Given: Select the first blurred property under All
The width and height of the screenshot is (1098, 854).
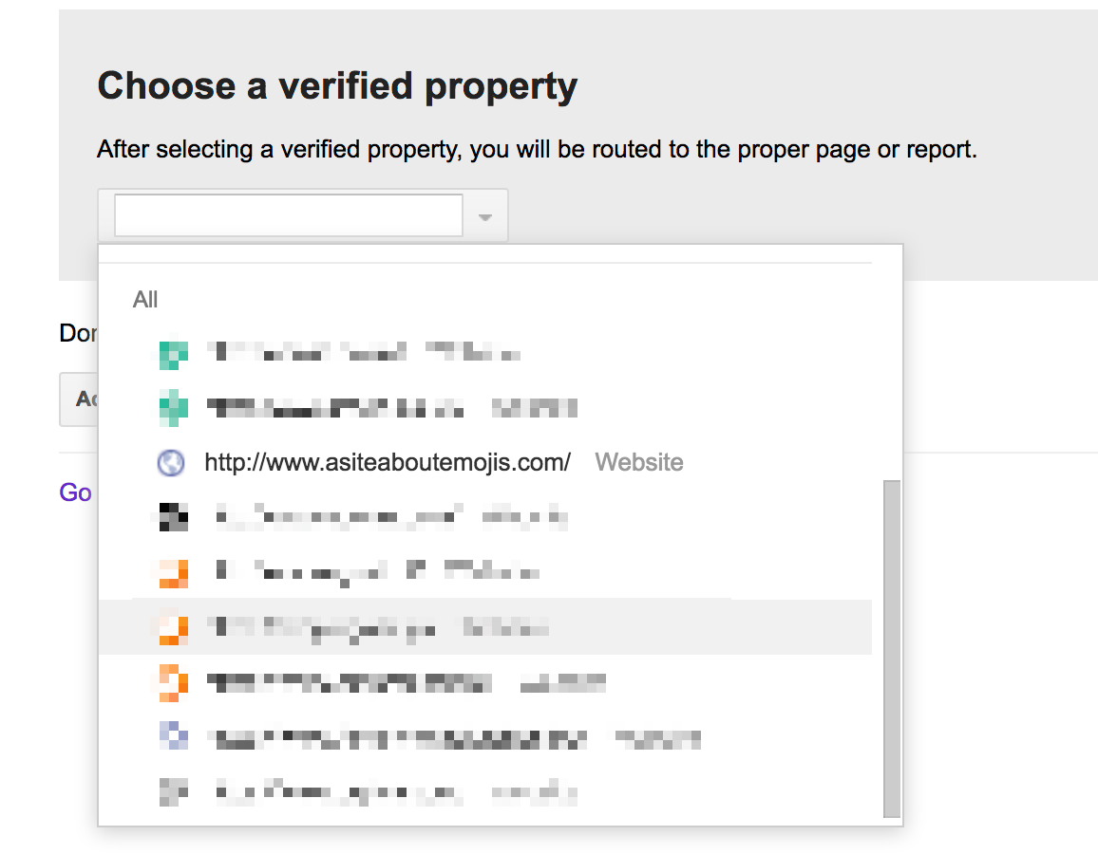Looking at the screenshot, I should pyautogui.click(x=366, y=355).
